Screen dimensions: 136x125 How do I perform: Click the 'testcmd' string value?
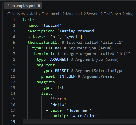click(51, 26)
